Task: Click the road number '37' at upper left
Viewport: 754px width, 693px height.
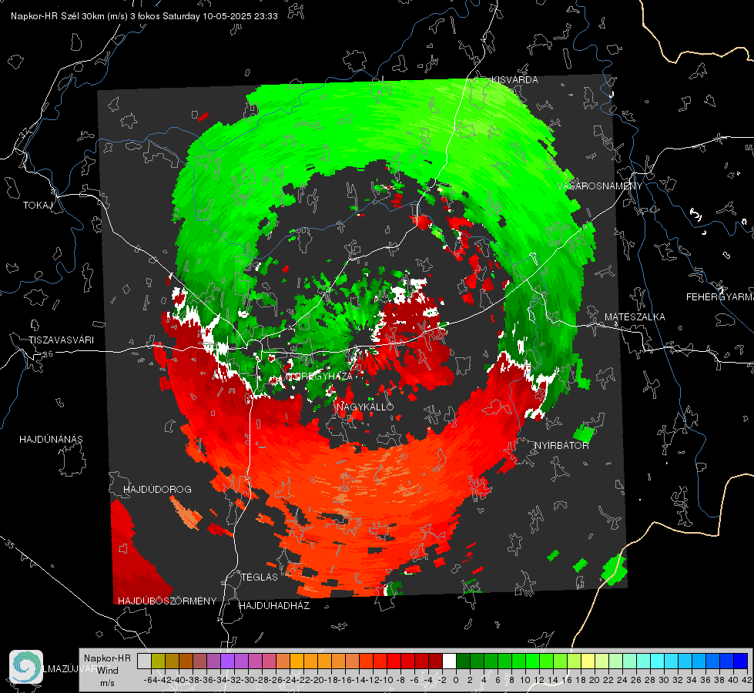Action: (25, 132)
